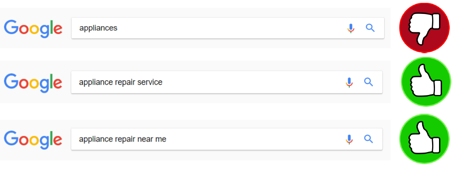Click search magnifier for 'appliance repair service'
The height and width of the screenshot is (169, 453).
pos(369,82)
